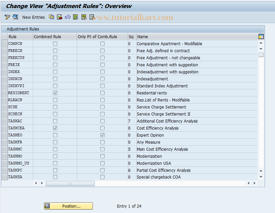Click name 'Free Adj. defined in contract'

click(163, 51)
